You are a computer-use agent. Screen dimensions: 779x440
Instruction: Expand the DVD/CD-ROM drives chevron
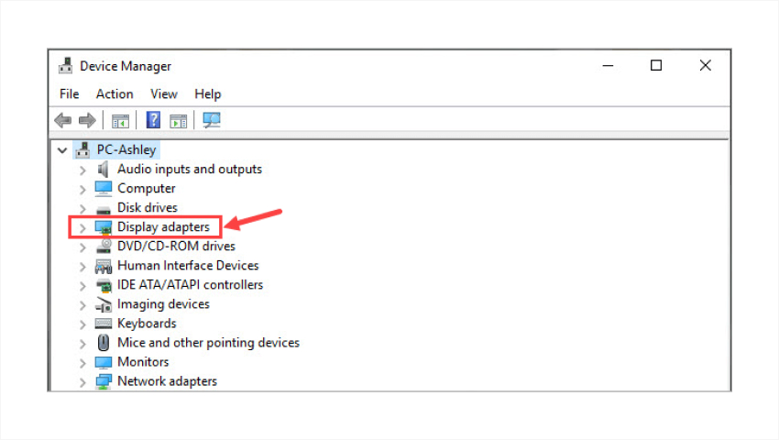(x=82, y=247)
